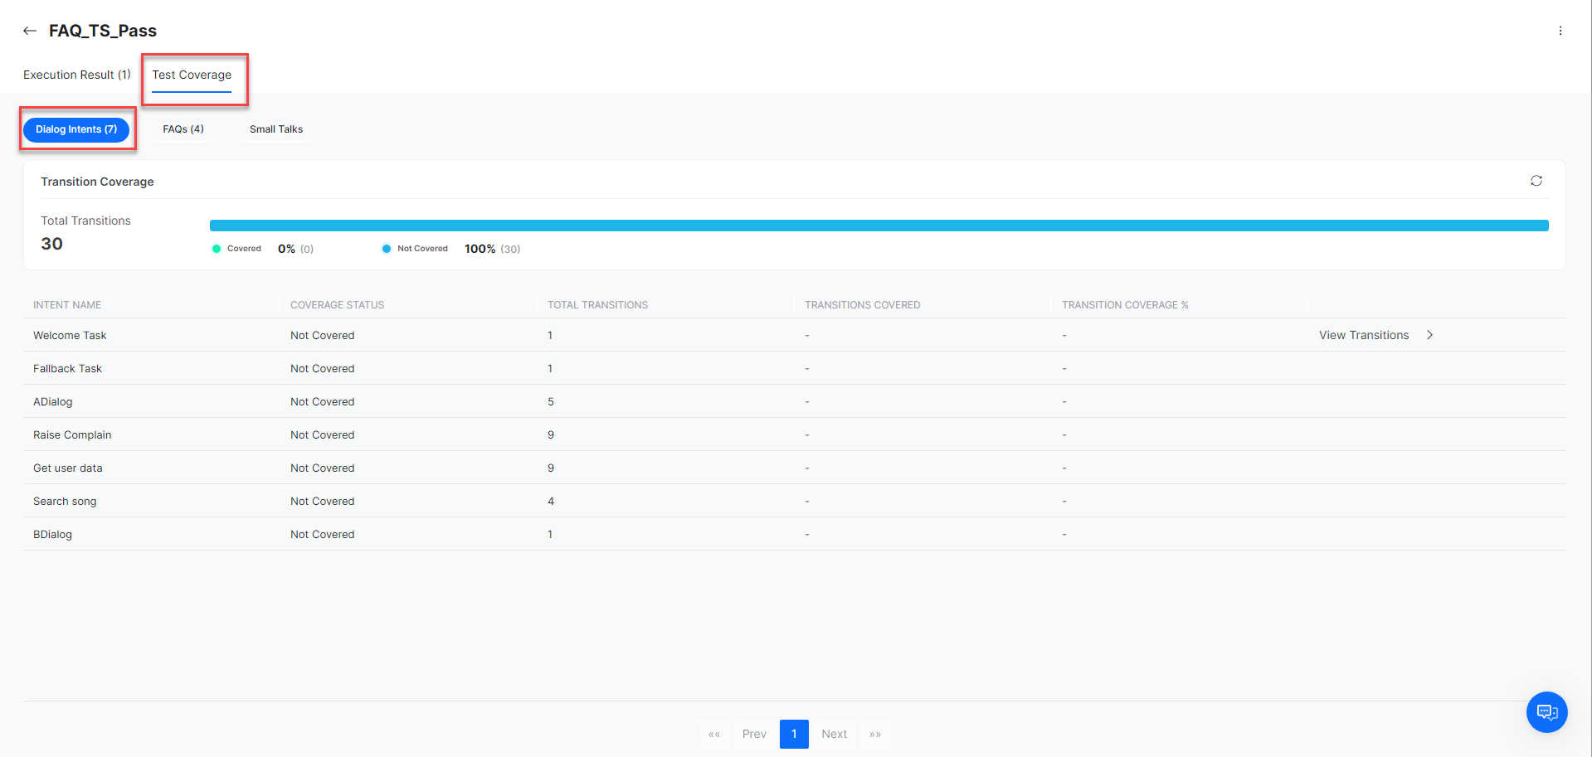1592x757 pixels.
Task: Click the blue Not Covered legend dot
Action: (387, 249)
